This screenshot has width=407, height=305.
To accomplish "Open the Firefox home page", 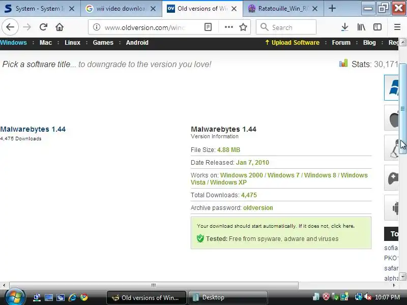I will (x=60, y=27).
